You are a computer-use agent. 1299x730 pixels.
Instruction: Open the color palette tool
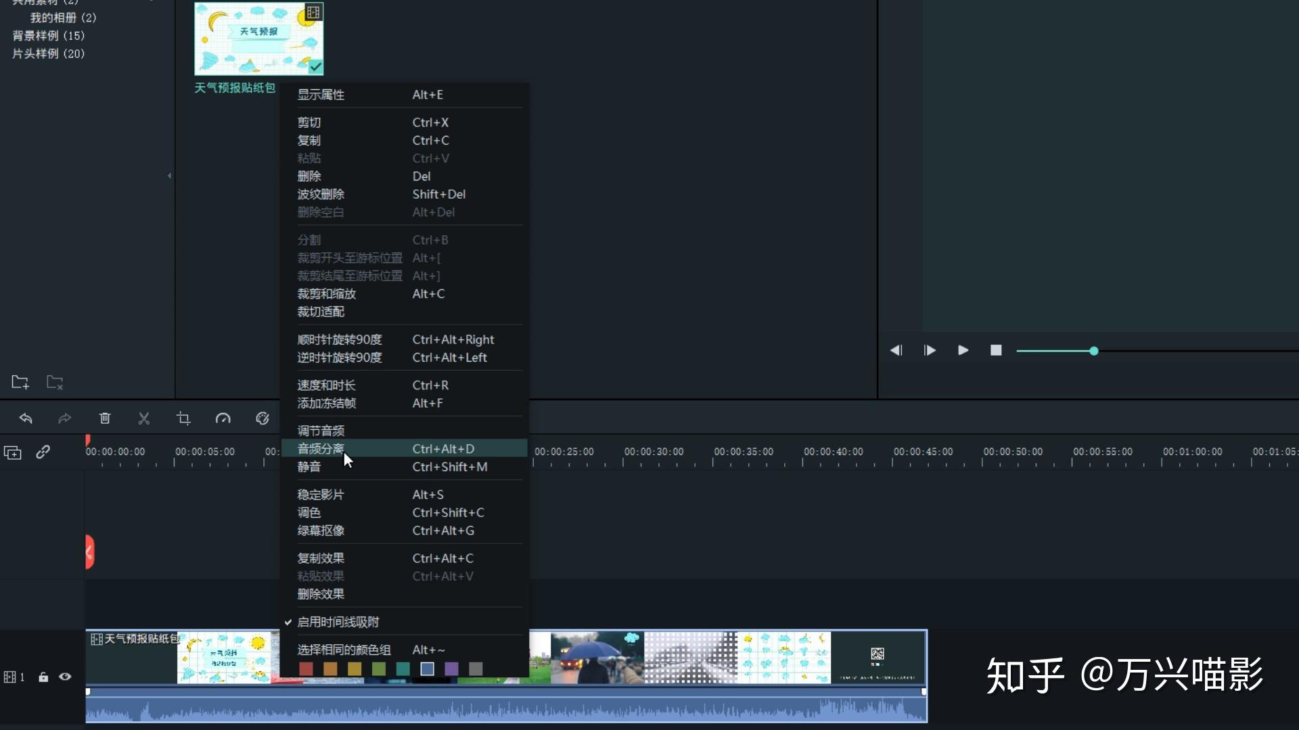pyautogui.click(x=263, y=418)
